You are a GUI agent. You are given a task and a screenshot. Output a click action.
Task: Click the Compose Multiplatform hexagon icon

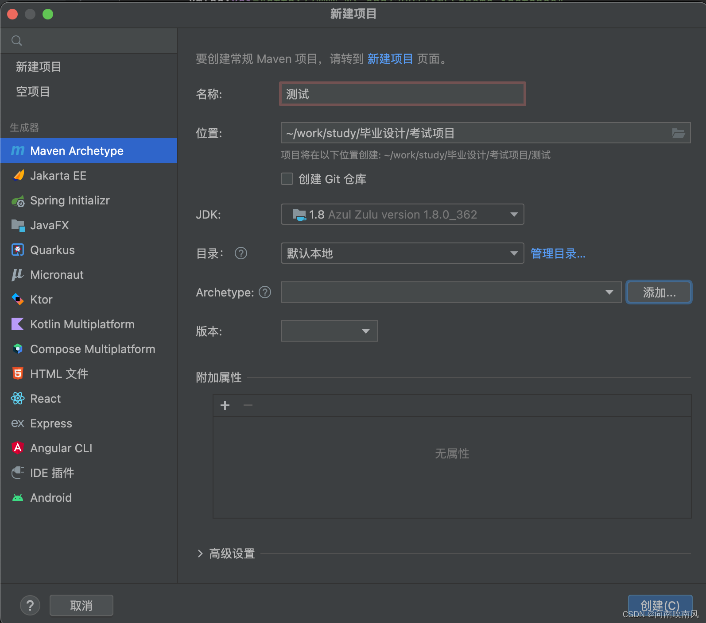pos(18,349)
